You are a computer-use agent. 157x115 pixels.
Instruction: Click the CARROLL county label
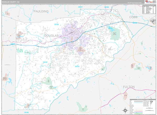8,65
